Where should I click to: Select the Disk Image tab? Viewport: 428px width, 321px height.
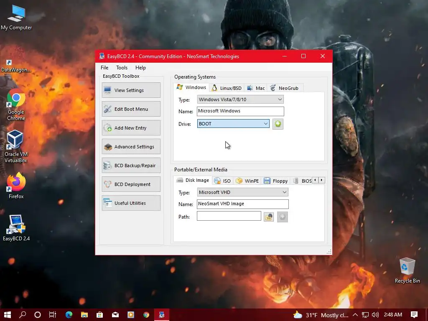(x=193, y=180)
